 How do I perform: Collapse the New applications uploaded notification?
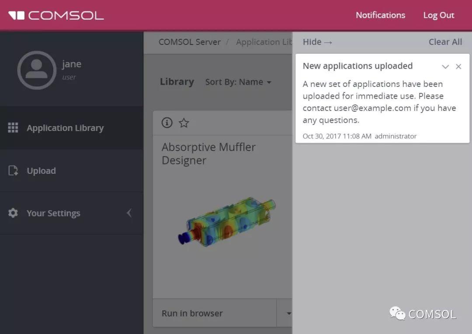click(x=445, y=67)
